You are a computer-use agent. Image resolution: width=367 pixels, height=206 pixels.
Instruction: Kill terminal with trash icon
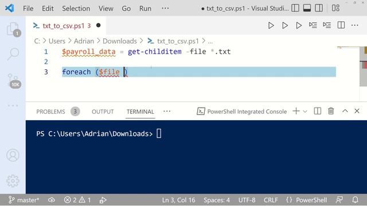(331, 111)
